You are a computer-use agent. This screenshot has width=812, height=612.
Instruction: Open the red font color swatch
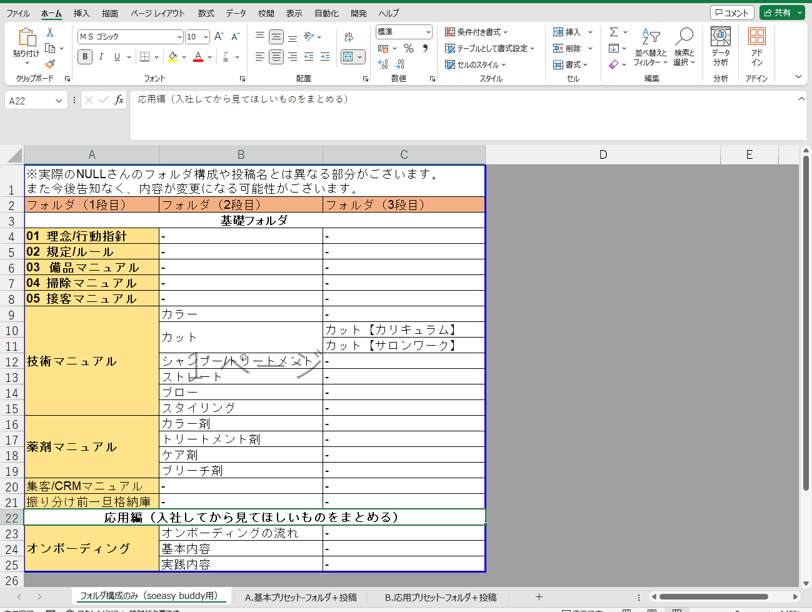click(198, 57)
